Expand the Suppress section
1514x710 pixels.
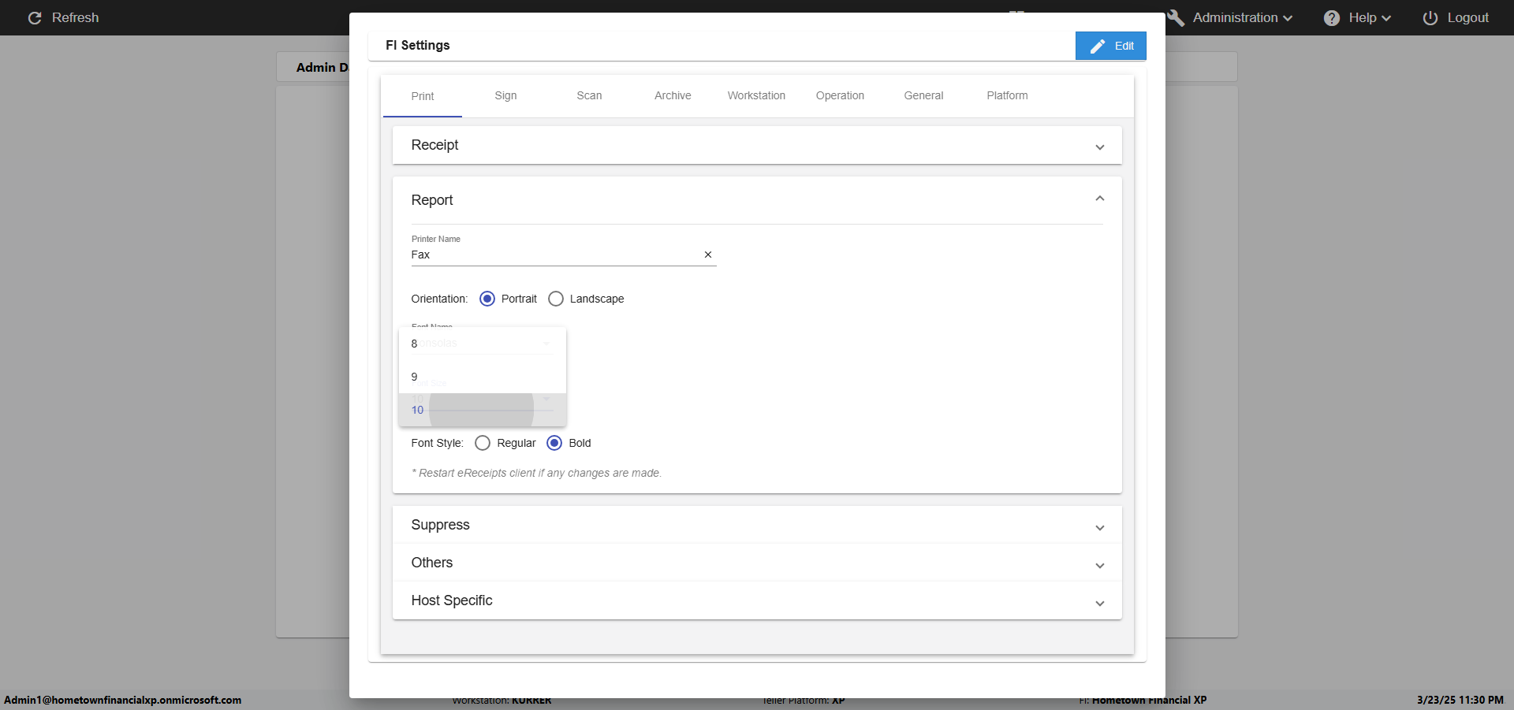click(1100, 528)
